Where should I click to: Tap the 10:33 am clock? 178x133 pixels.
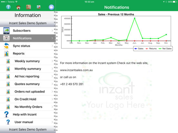tap(89, 2)
